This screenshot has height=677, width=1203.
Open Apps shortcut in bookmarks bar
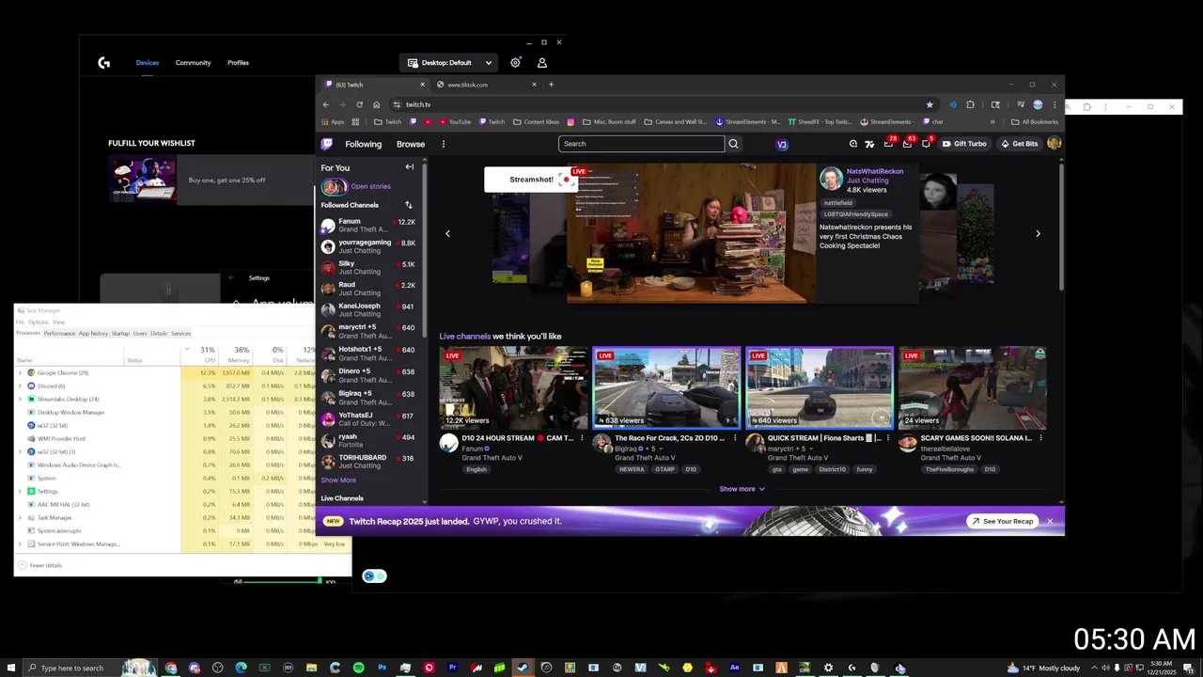pos(333,122)
